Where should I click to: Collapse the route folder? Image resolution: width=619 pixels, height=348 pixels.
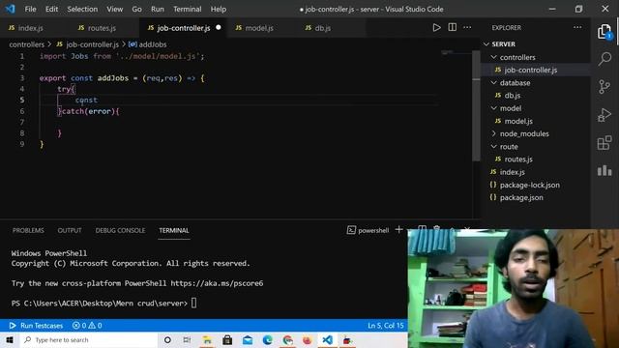[494, 146]
